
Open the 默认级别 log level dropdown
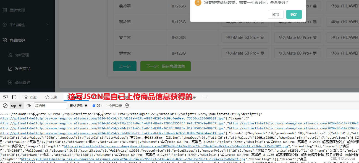79,106
